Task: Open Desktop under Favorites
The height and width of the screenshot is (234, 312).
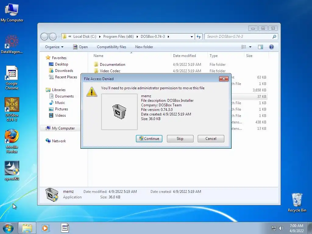Action: click(x=58, y=64)
